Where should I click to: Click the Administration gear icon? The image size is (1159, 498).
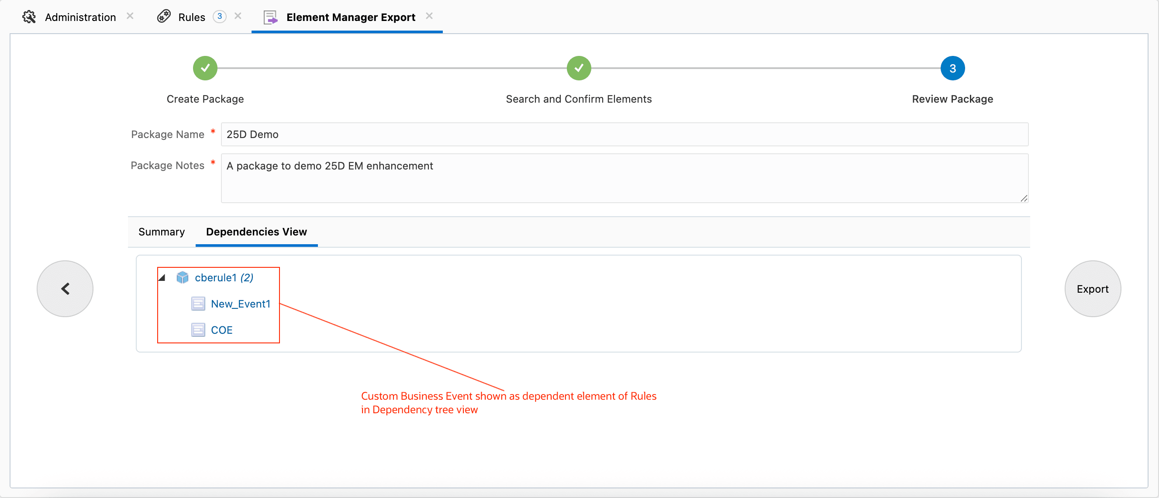coord(29,17)
